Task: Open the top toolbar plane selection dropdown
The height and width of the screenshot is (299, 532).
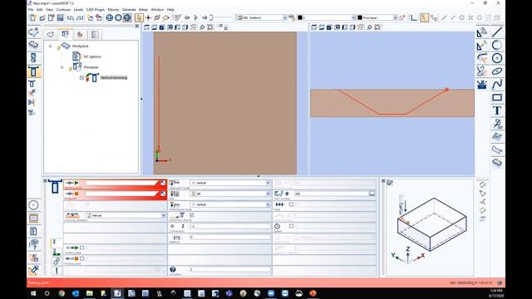Action: [x=284, y=17]
